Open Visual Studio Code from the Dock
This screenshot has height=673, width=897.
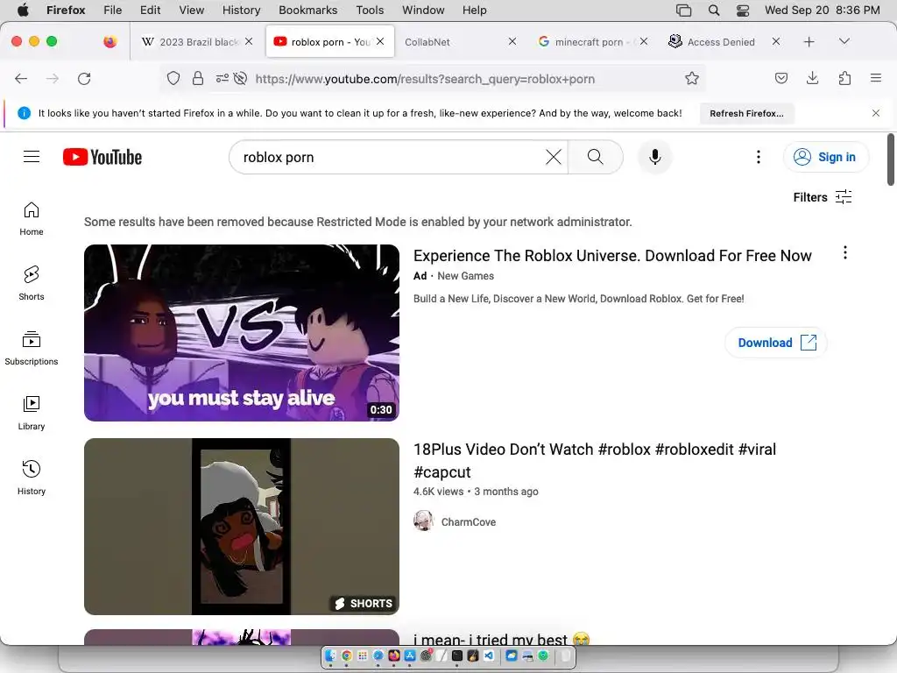(x=489, y=655)
